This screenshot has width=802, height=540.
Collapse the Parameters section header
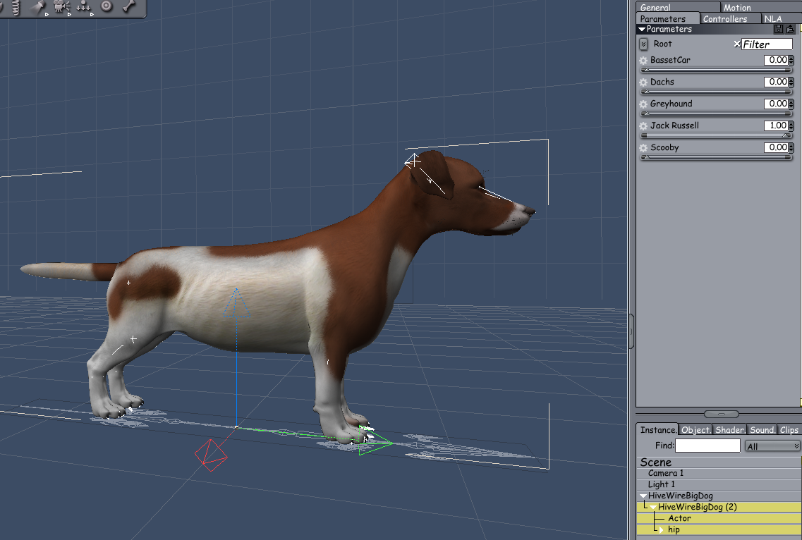641,30
